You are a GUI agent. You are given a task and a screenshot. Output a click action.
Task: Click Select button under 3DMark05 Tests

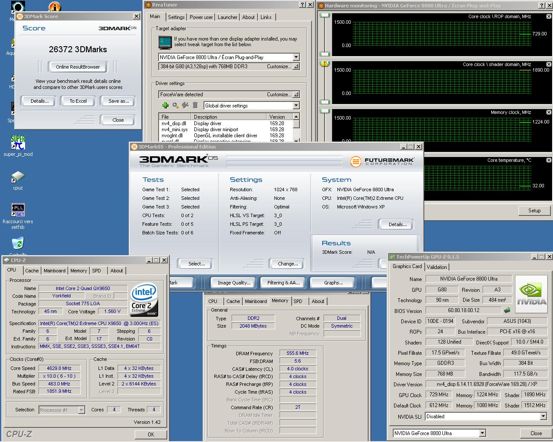pos(197,264)
